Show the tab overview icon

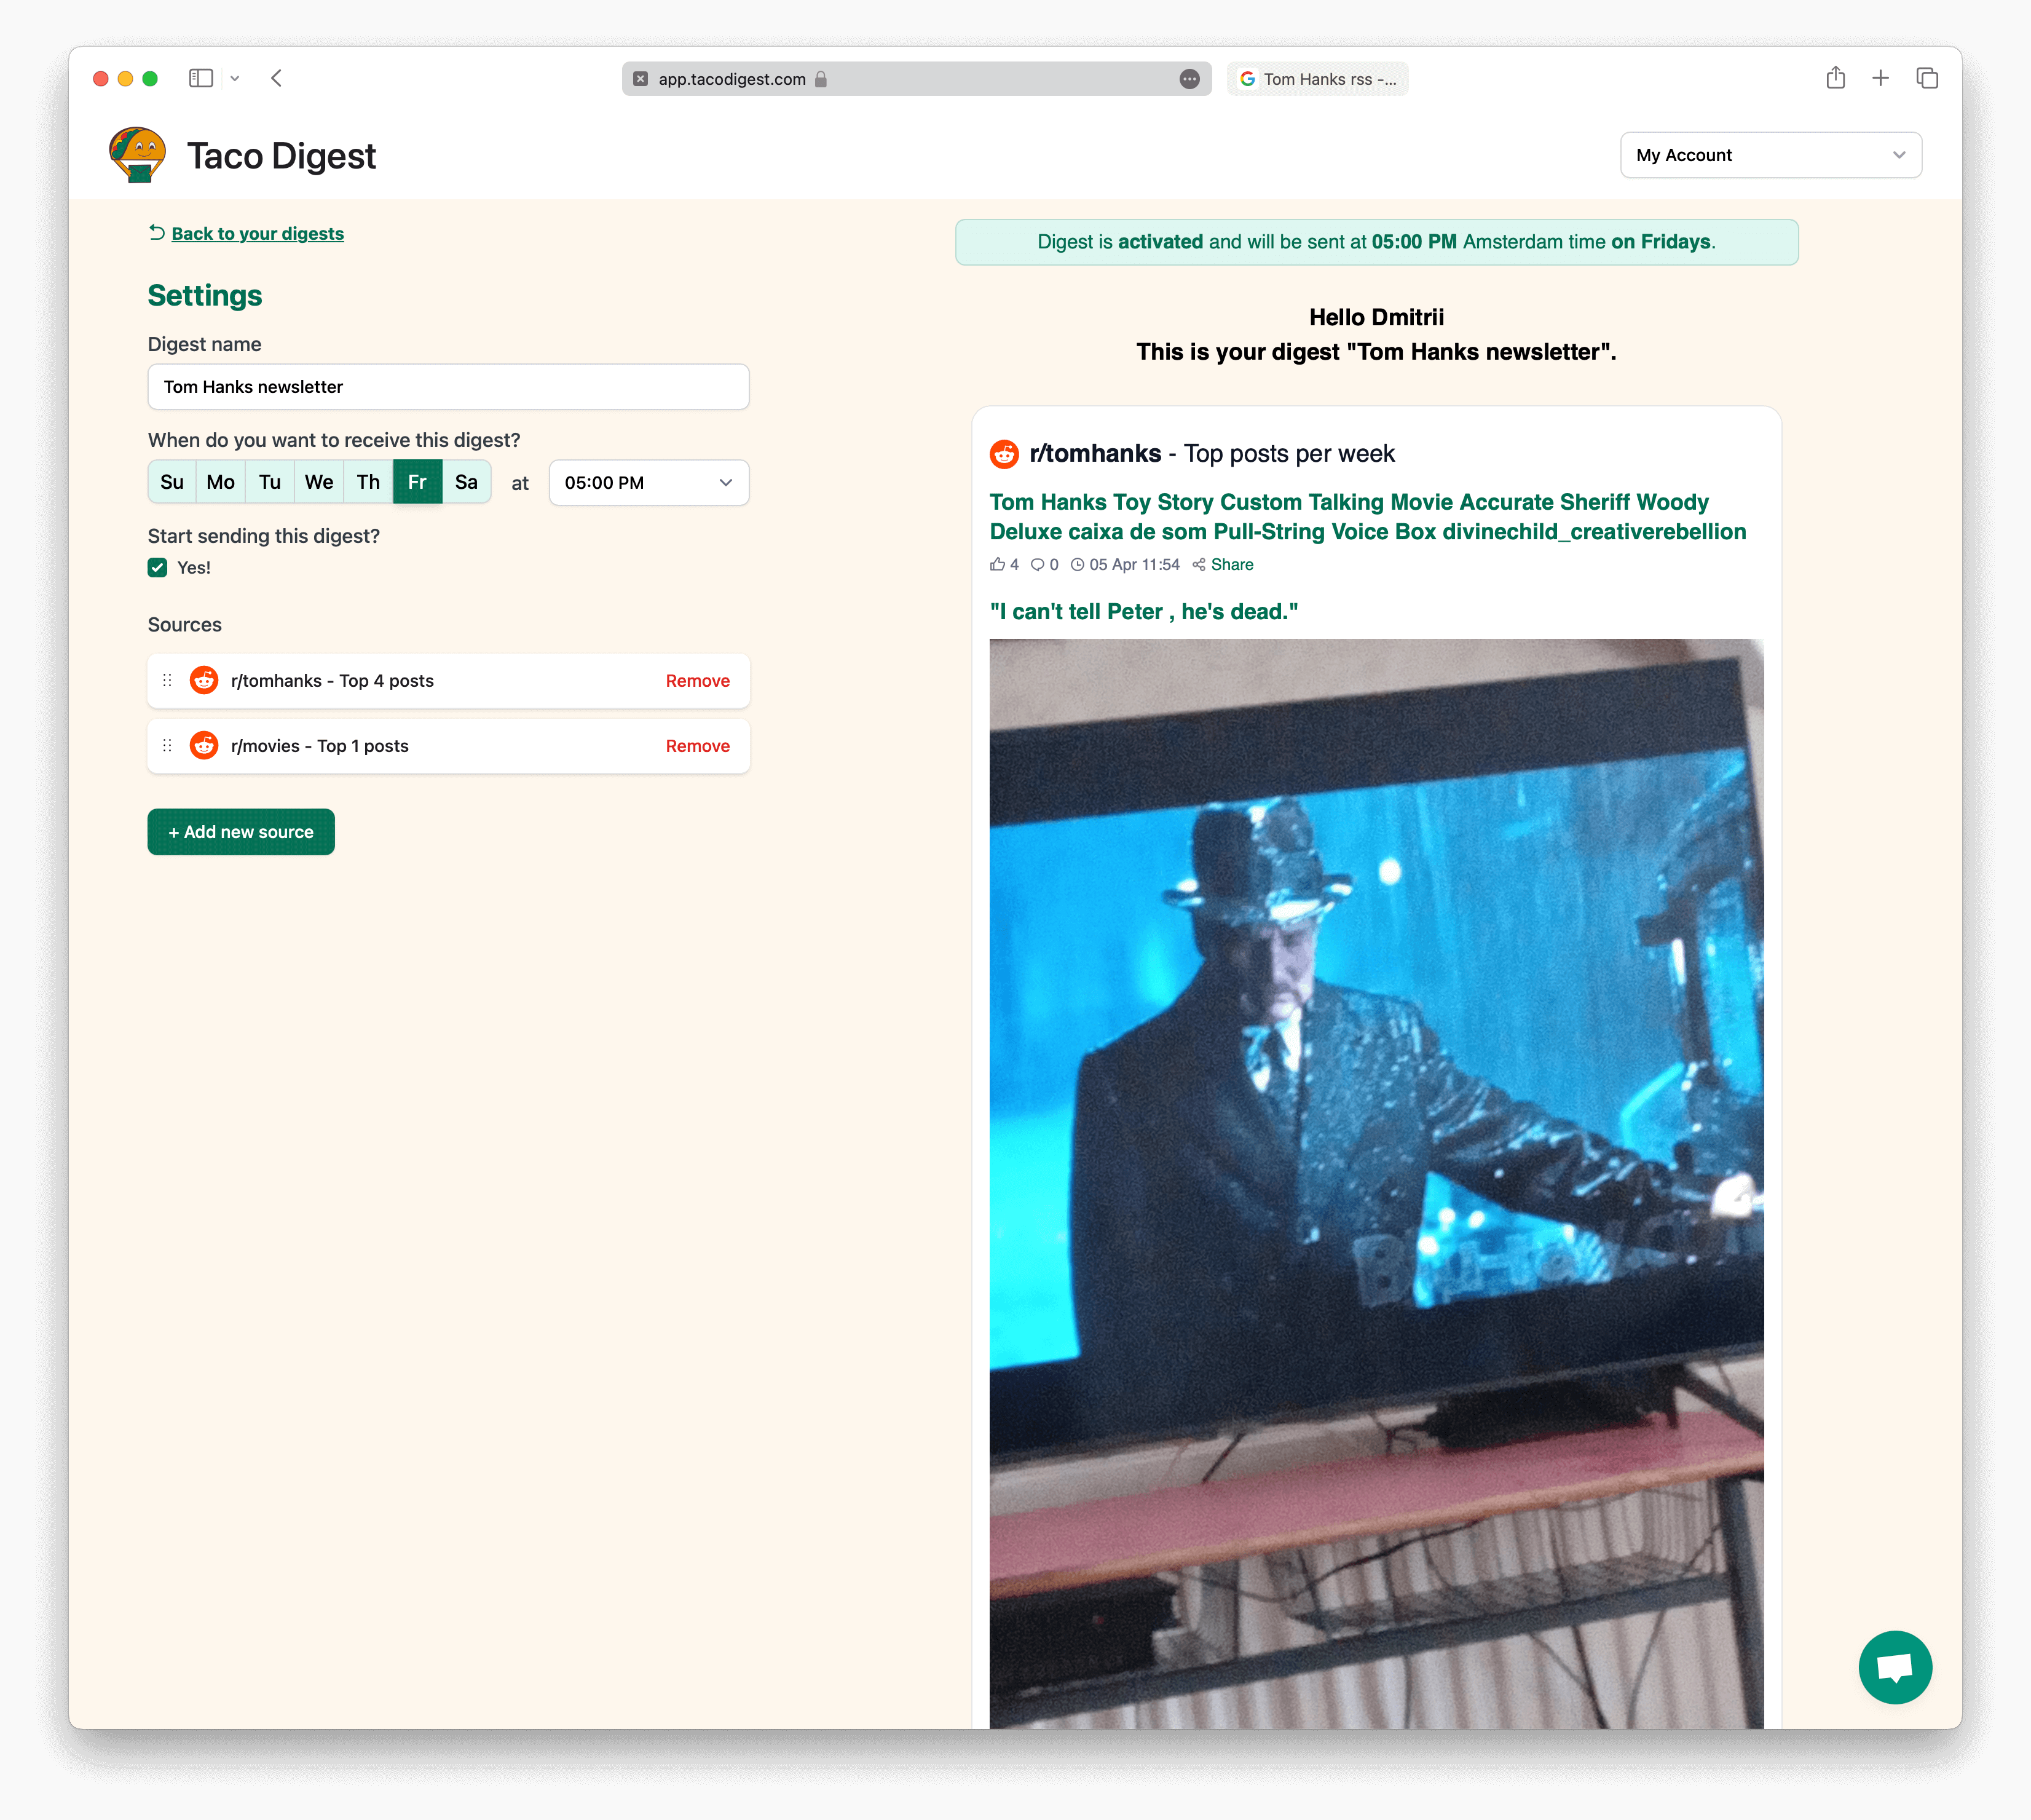[1927, 78]
